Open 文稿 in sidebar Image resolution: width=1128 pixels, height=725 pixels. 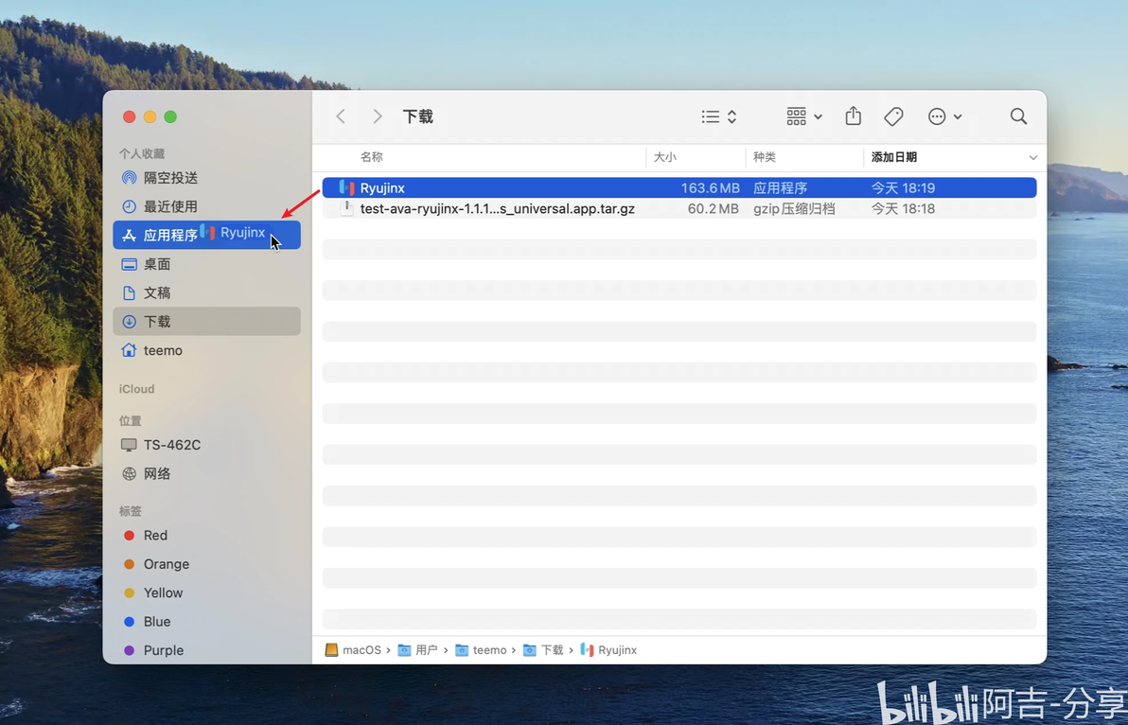[206, 292]
